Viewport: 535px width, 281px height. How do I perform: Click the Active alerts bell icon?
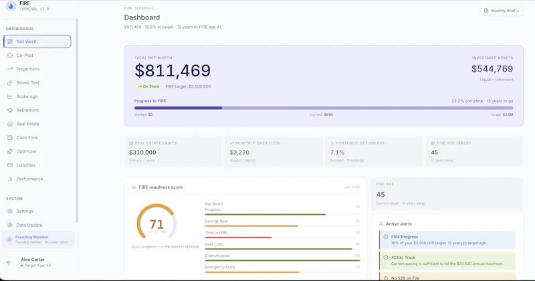click(381, 224)
